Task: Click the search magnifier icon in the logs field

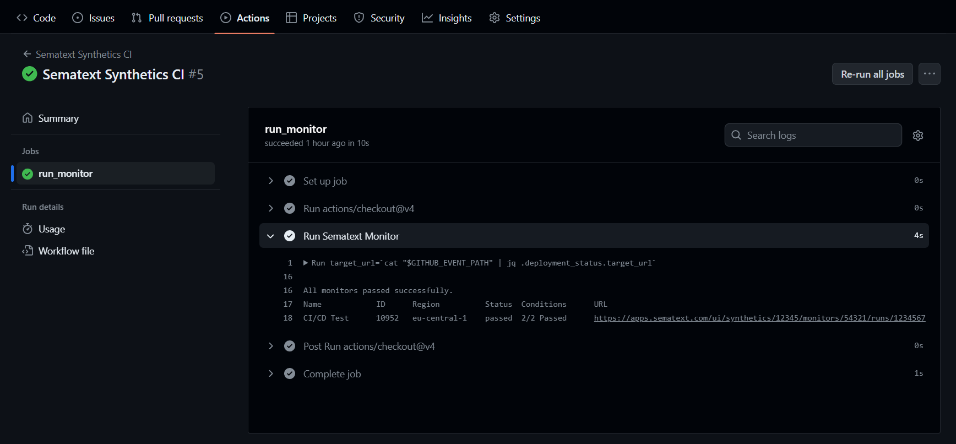Action: click(x=736, y=135)
